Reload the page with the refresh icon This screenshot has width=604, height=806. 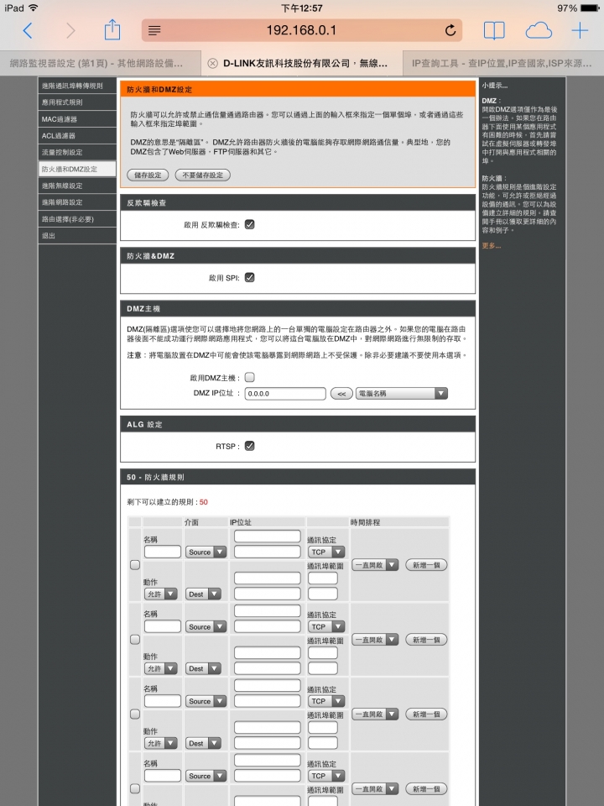point(450,30)
